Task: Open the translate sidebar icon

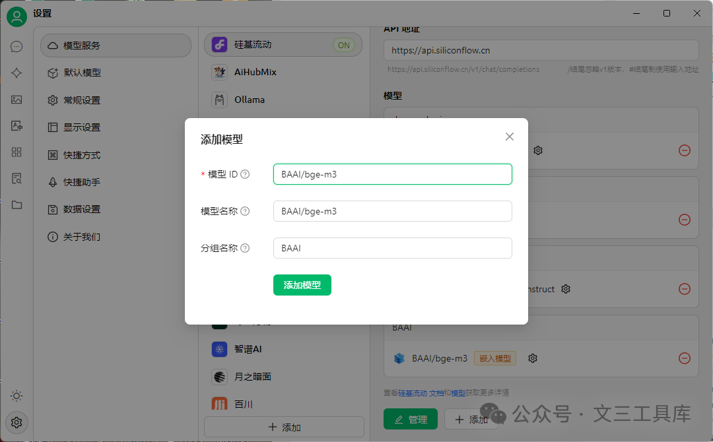Action: point(17,126)
